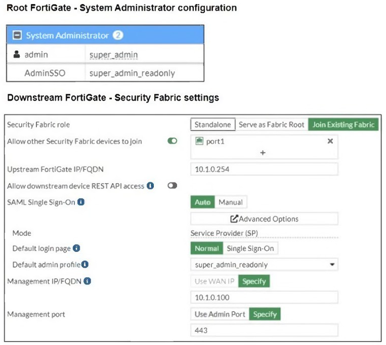
Task: Select Use Admin Port for management port
Action: tap(220, 314)
